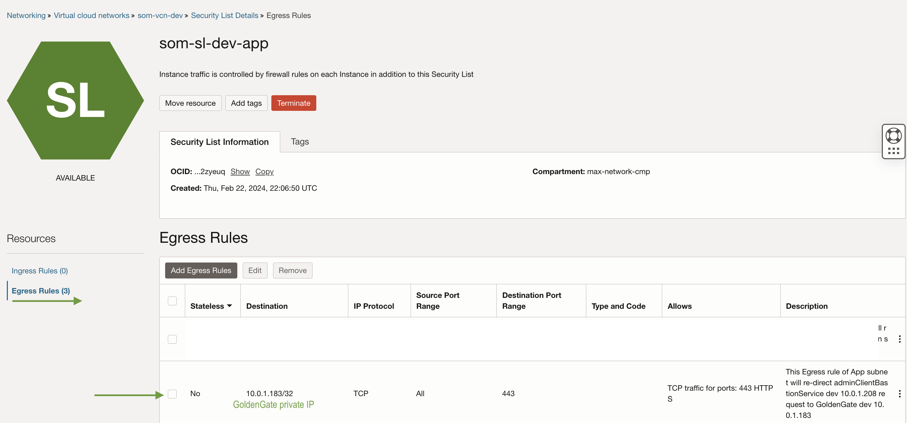Click Move resource button
Screen dimensions: 907x423
coord(190,103)
